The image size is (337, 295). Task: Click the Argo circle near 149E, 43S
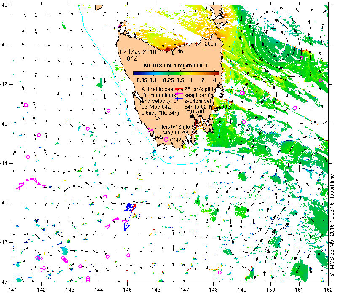point(244,122)
